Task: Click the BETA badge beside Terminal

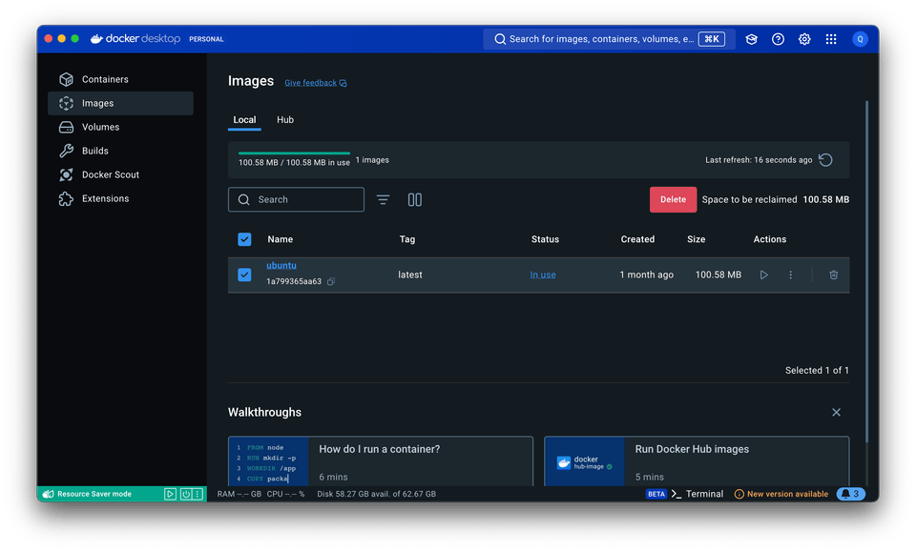Action: (656, 494)
